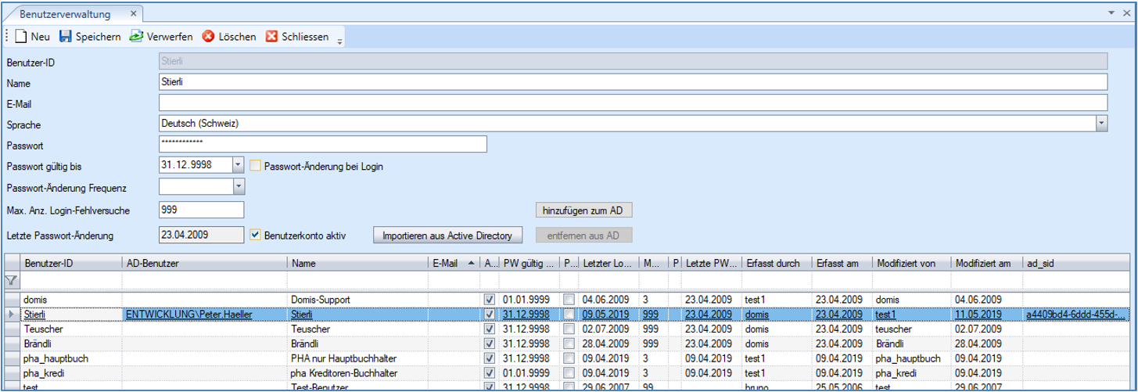
Task: Click the Speichern save disk icon
Action: pyautogui.click(x=66, y=37)
